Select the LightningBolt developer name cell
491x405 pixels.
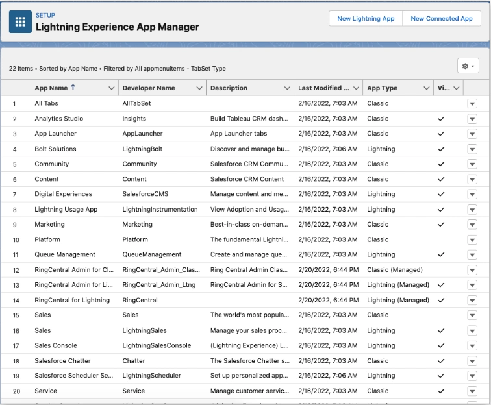point(142,149)
